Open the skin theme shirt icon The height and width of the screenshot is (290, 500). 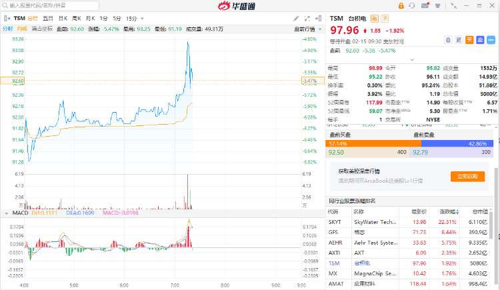click(438, 6)
